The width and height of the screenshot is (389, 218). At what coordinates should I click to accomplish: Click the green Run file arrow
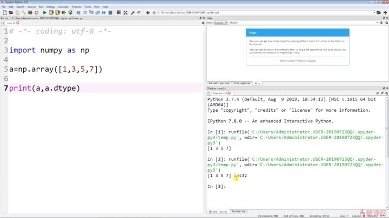tap(45, 12)
